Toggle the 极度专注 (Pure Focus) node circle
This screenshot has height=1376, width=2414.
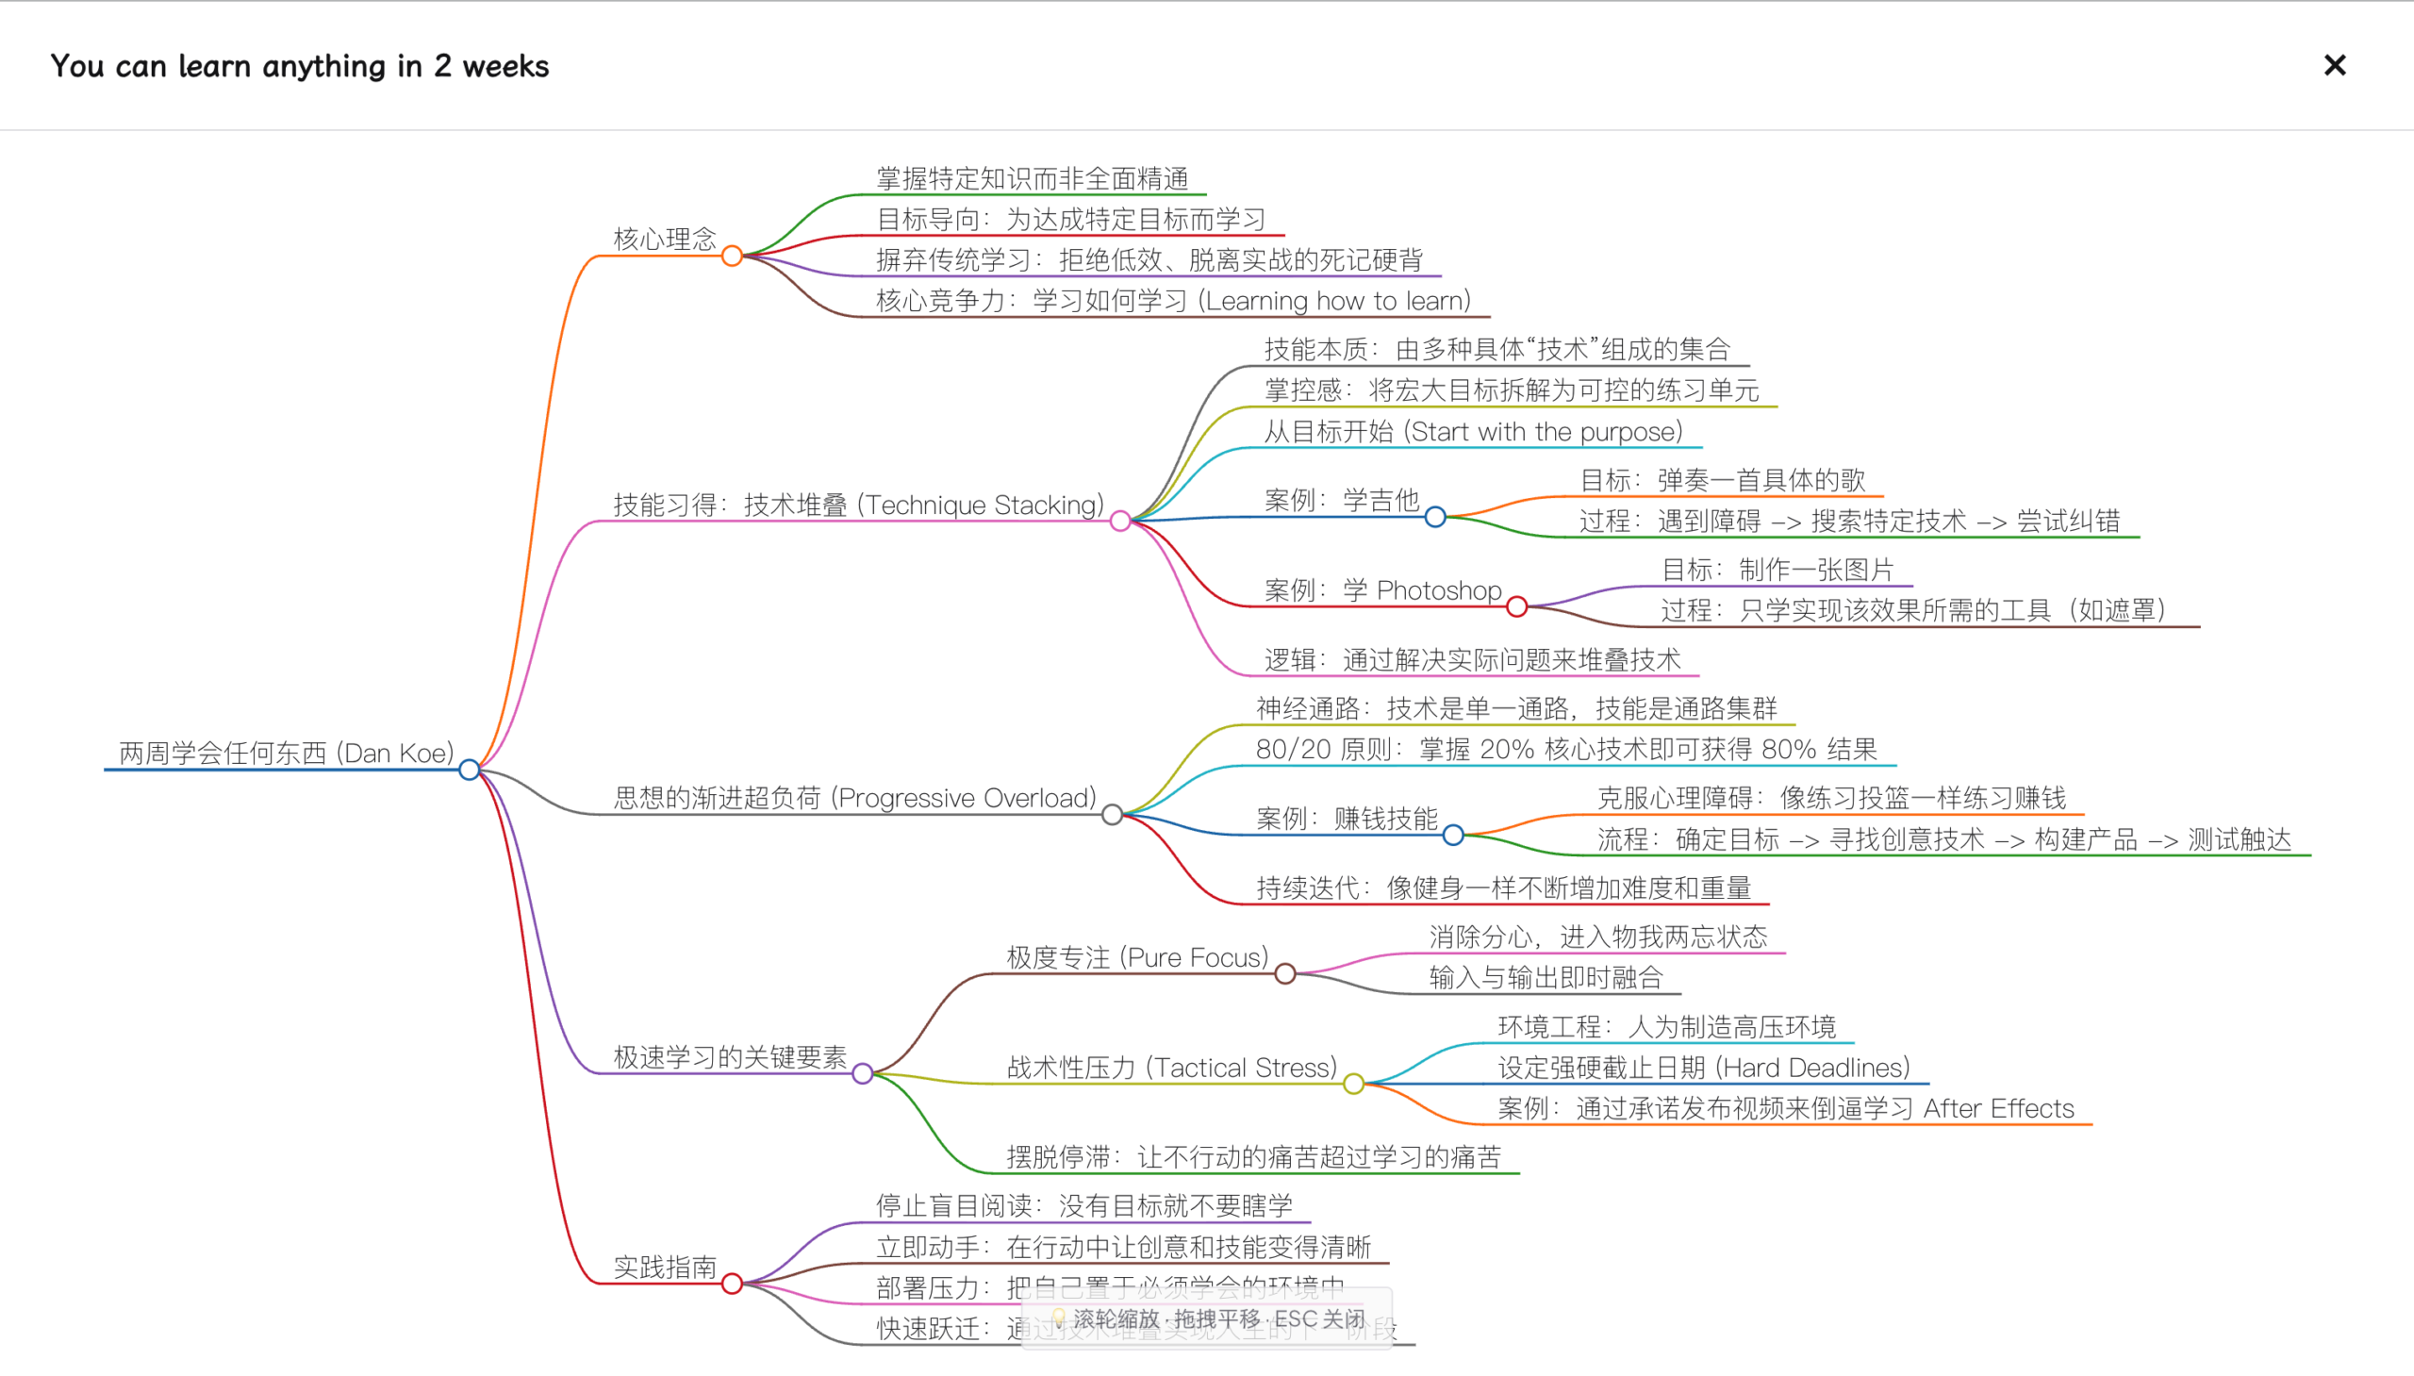[x=1285, y=971]
